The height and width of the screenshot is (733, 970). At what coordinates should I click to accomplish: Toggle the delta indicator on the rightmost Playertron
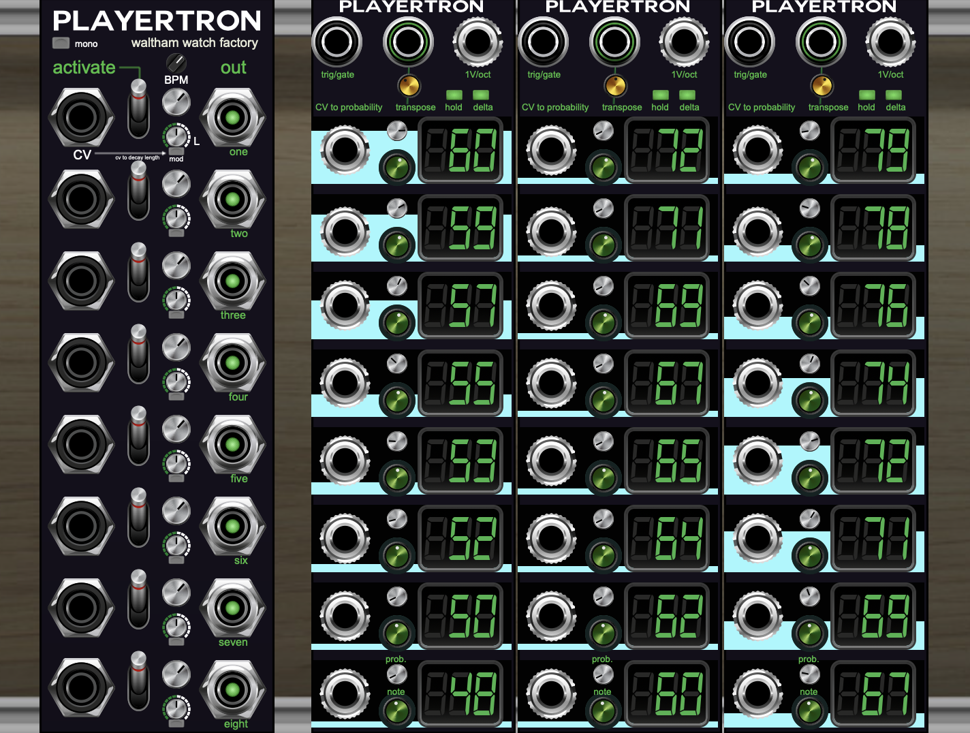pos(894,96)
